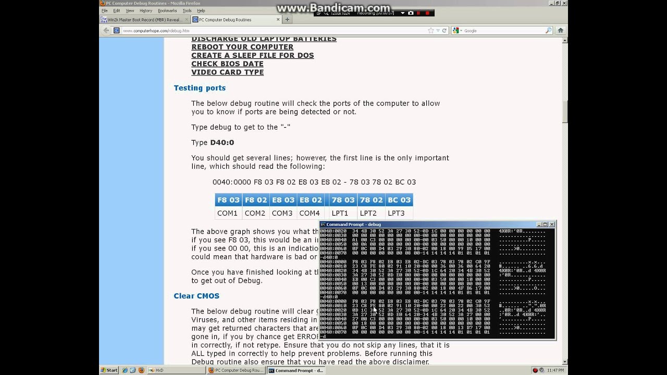Open the VIDEO CARD TYPE link
The height and width of the screenshot is (375, 667).
click(227, 72)
